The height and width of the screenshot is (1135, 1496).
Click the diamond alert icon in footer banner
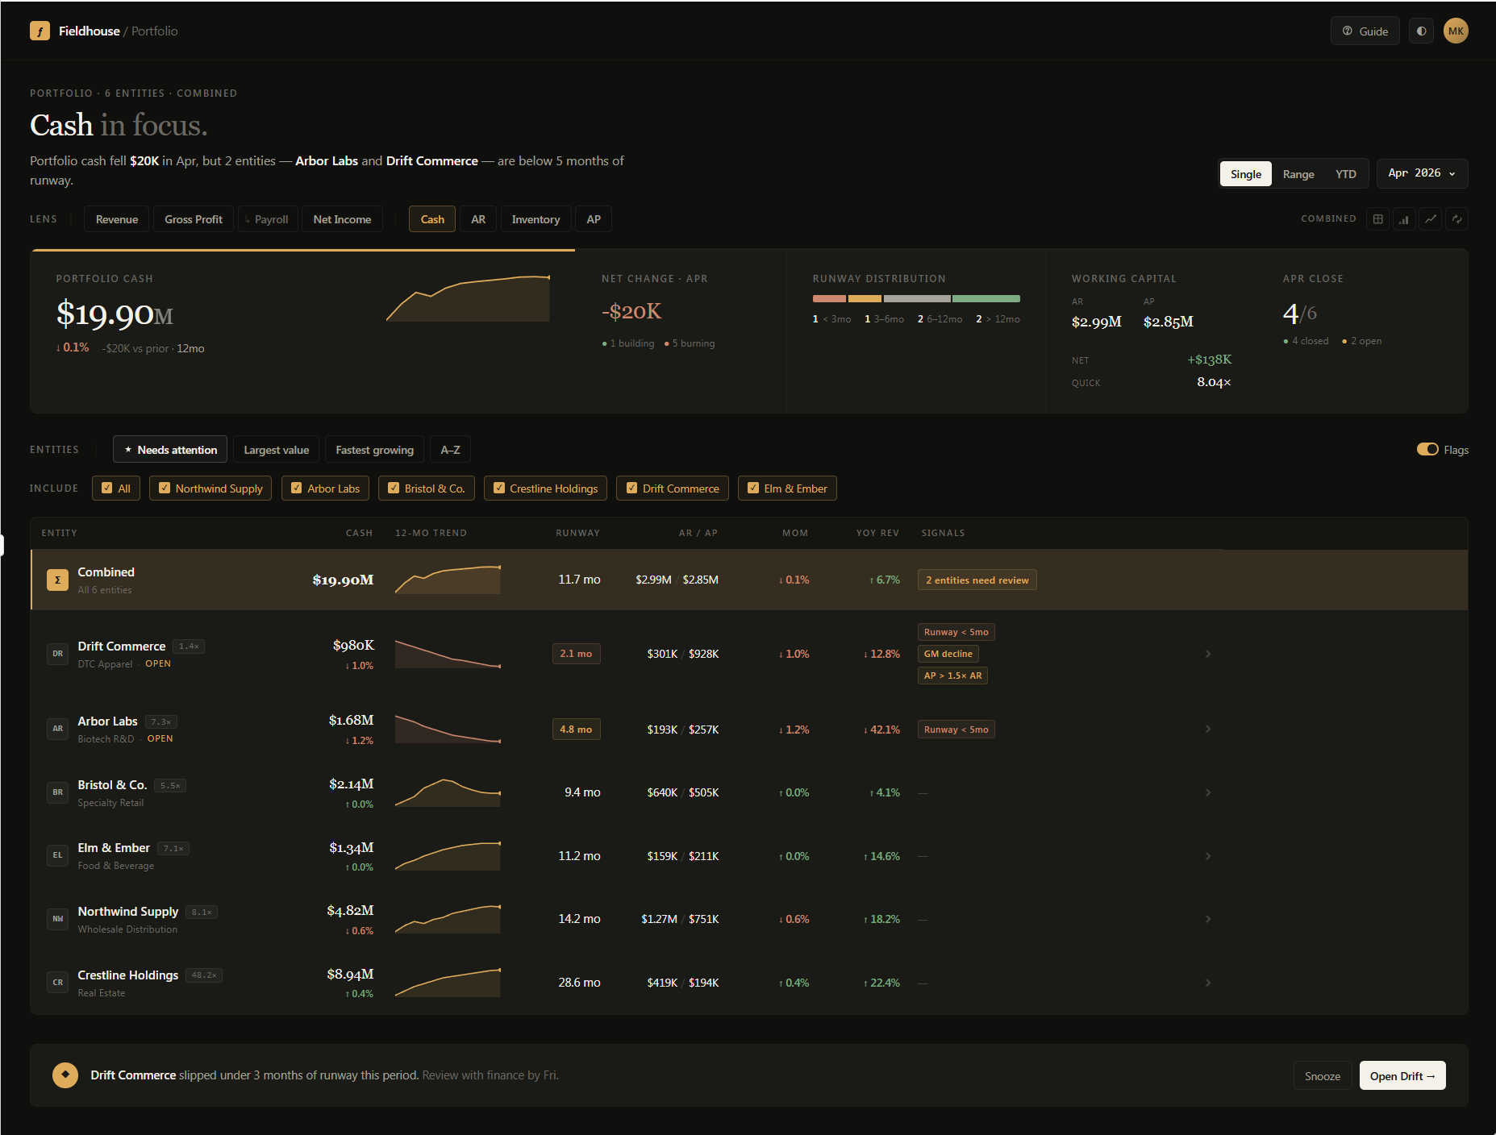(x=65, y=1075)
